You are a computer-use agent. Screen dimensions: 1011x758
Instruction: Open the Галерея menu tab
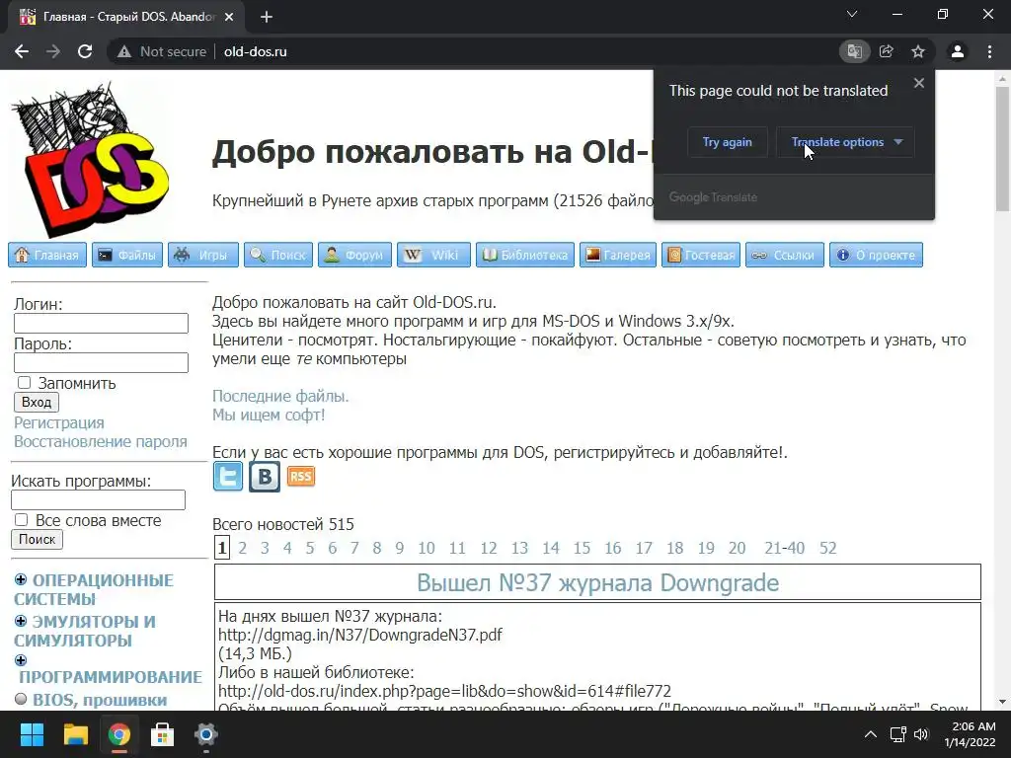(618, 255)
